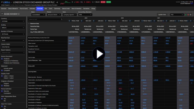
Task: Collapse the Statement Data section
Action: 29,23
